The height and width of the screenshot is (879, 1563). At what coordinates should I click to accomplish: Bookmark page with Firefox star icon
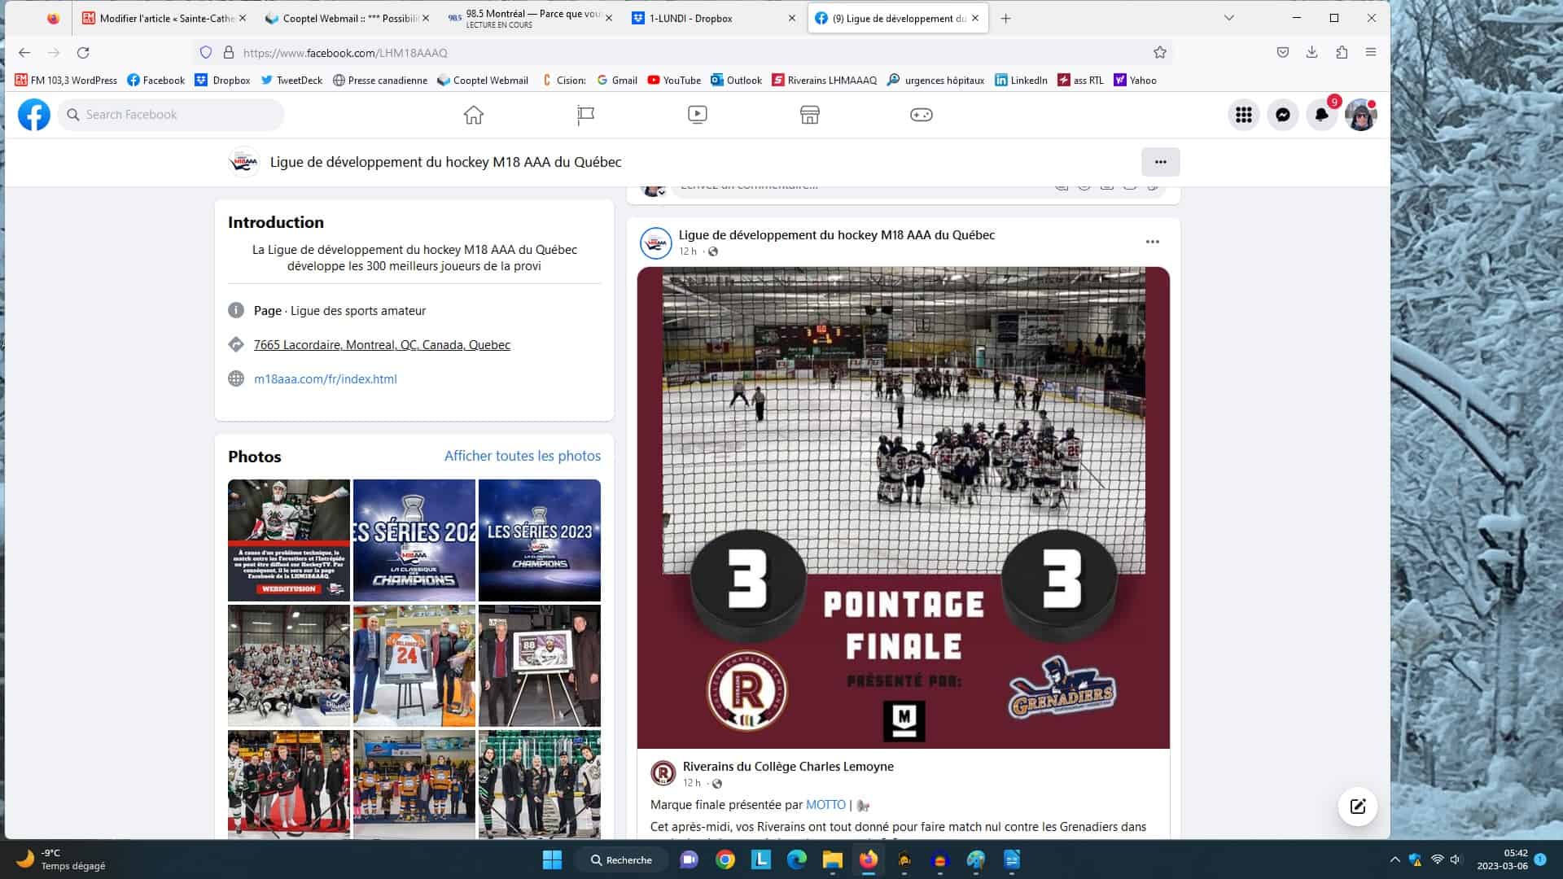(x=1159, y=52)
